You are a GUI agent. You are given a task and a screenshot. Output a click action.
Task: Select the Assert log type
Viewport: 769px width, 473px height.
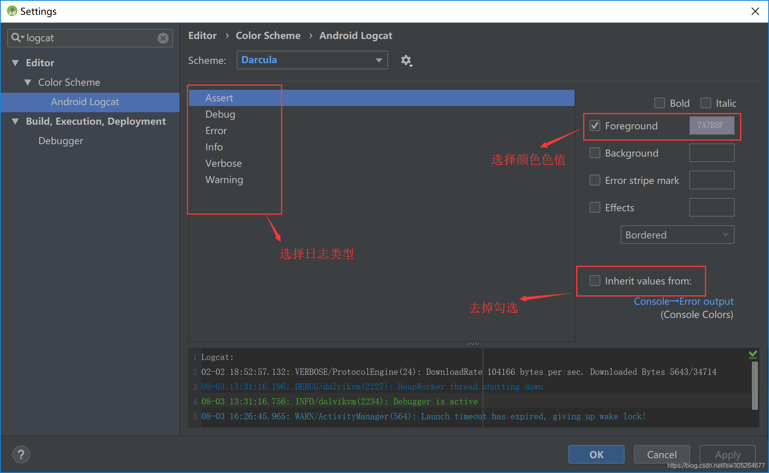pos(381,98)
